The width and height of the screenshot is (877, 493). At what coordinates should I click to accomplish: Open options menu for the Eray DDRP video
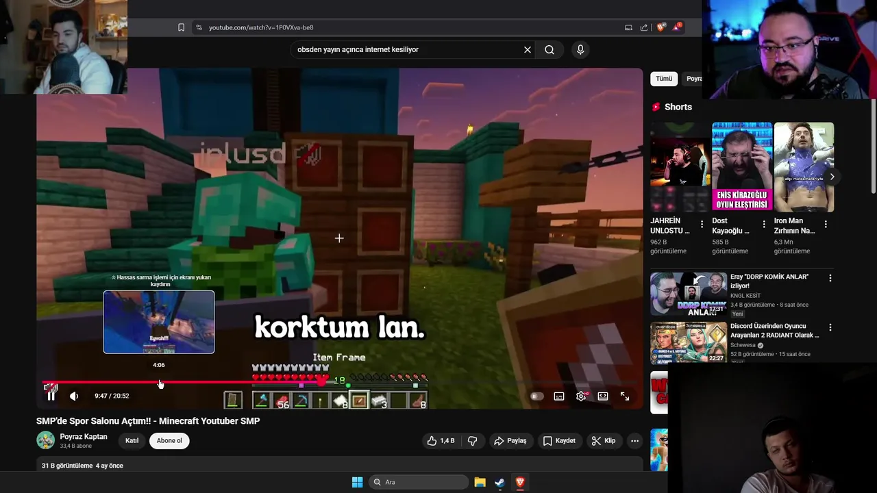[x=830, y=278]
